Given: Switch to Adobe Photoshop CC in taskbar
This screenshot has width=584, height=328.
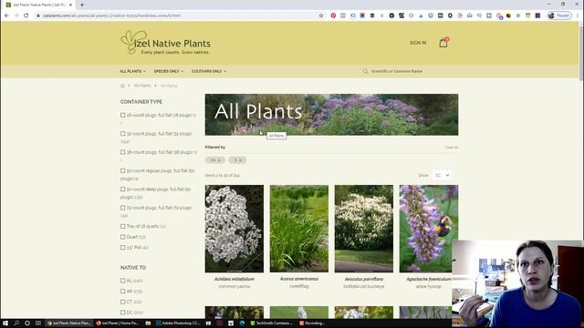Looking at the screenshot, I should click(178, 323).
